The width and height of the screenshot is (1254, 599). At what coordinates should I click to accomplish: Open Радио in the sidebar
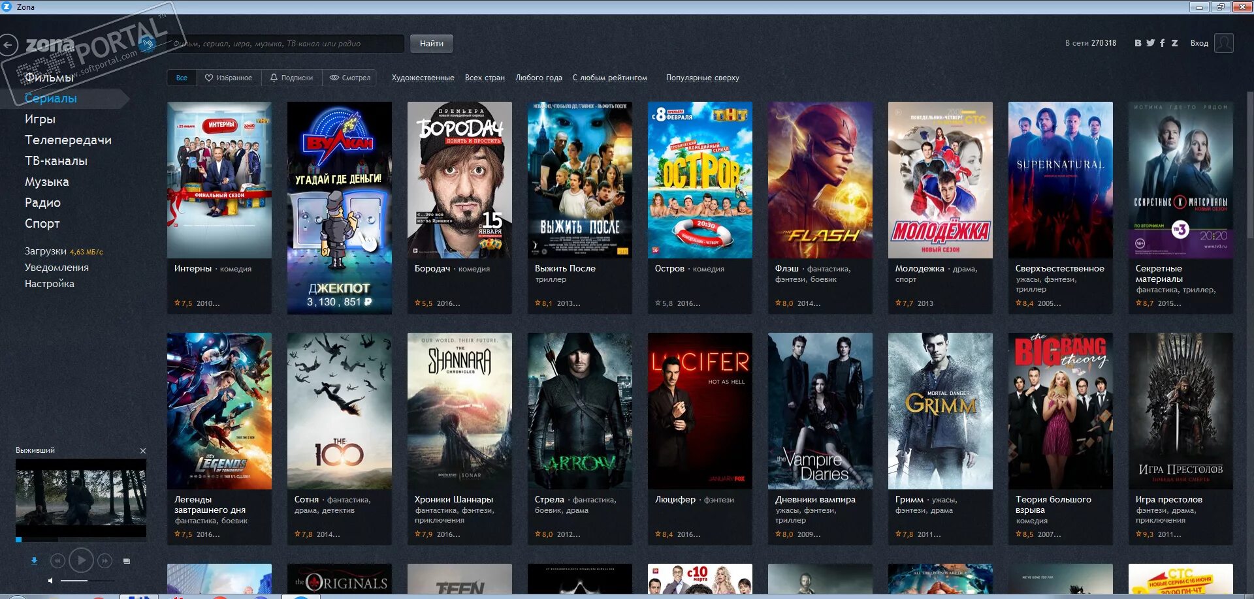coord(43,203)
